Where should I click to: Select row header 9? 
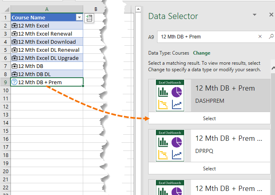pos(5,82)
